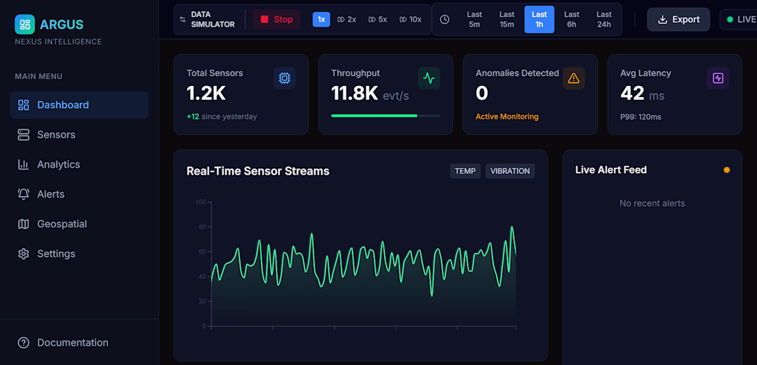The image size is (757, 365).
Task: Click the Settings gear icon
Action: (23, 254)
